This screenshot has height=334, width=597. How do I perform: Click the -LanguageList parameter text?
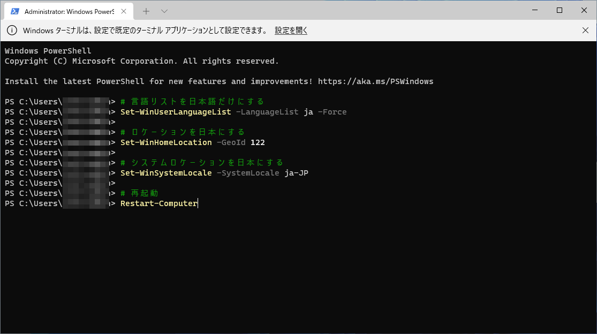[x=267, y=112]
